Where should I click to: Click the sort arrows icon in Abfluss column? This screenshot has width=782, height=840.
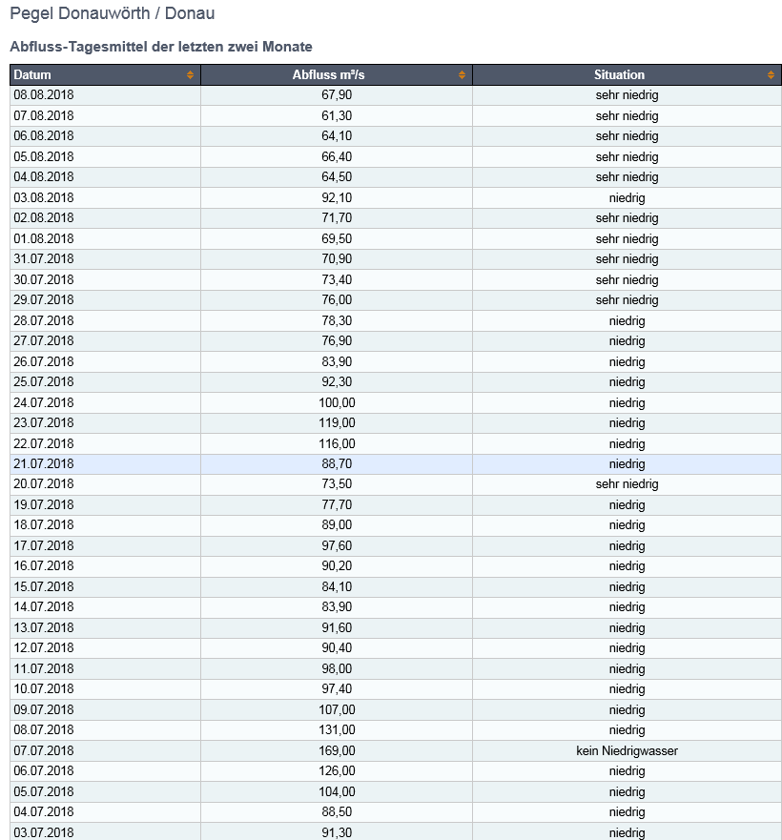(462, 75)
